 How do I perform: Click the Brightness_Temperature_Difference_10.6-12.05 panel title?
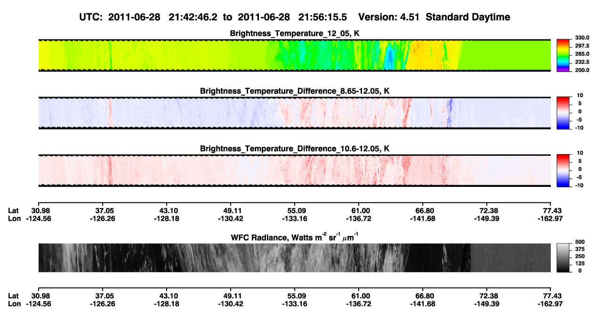click(295, 149)
